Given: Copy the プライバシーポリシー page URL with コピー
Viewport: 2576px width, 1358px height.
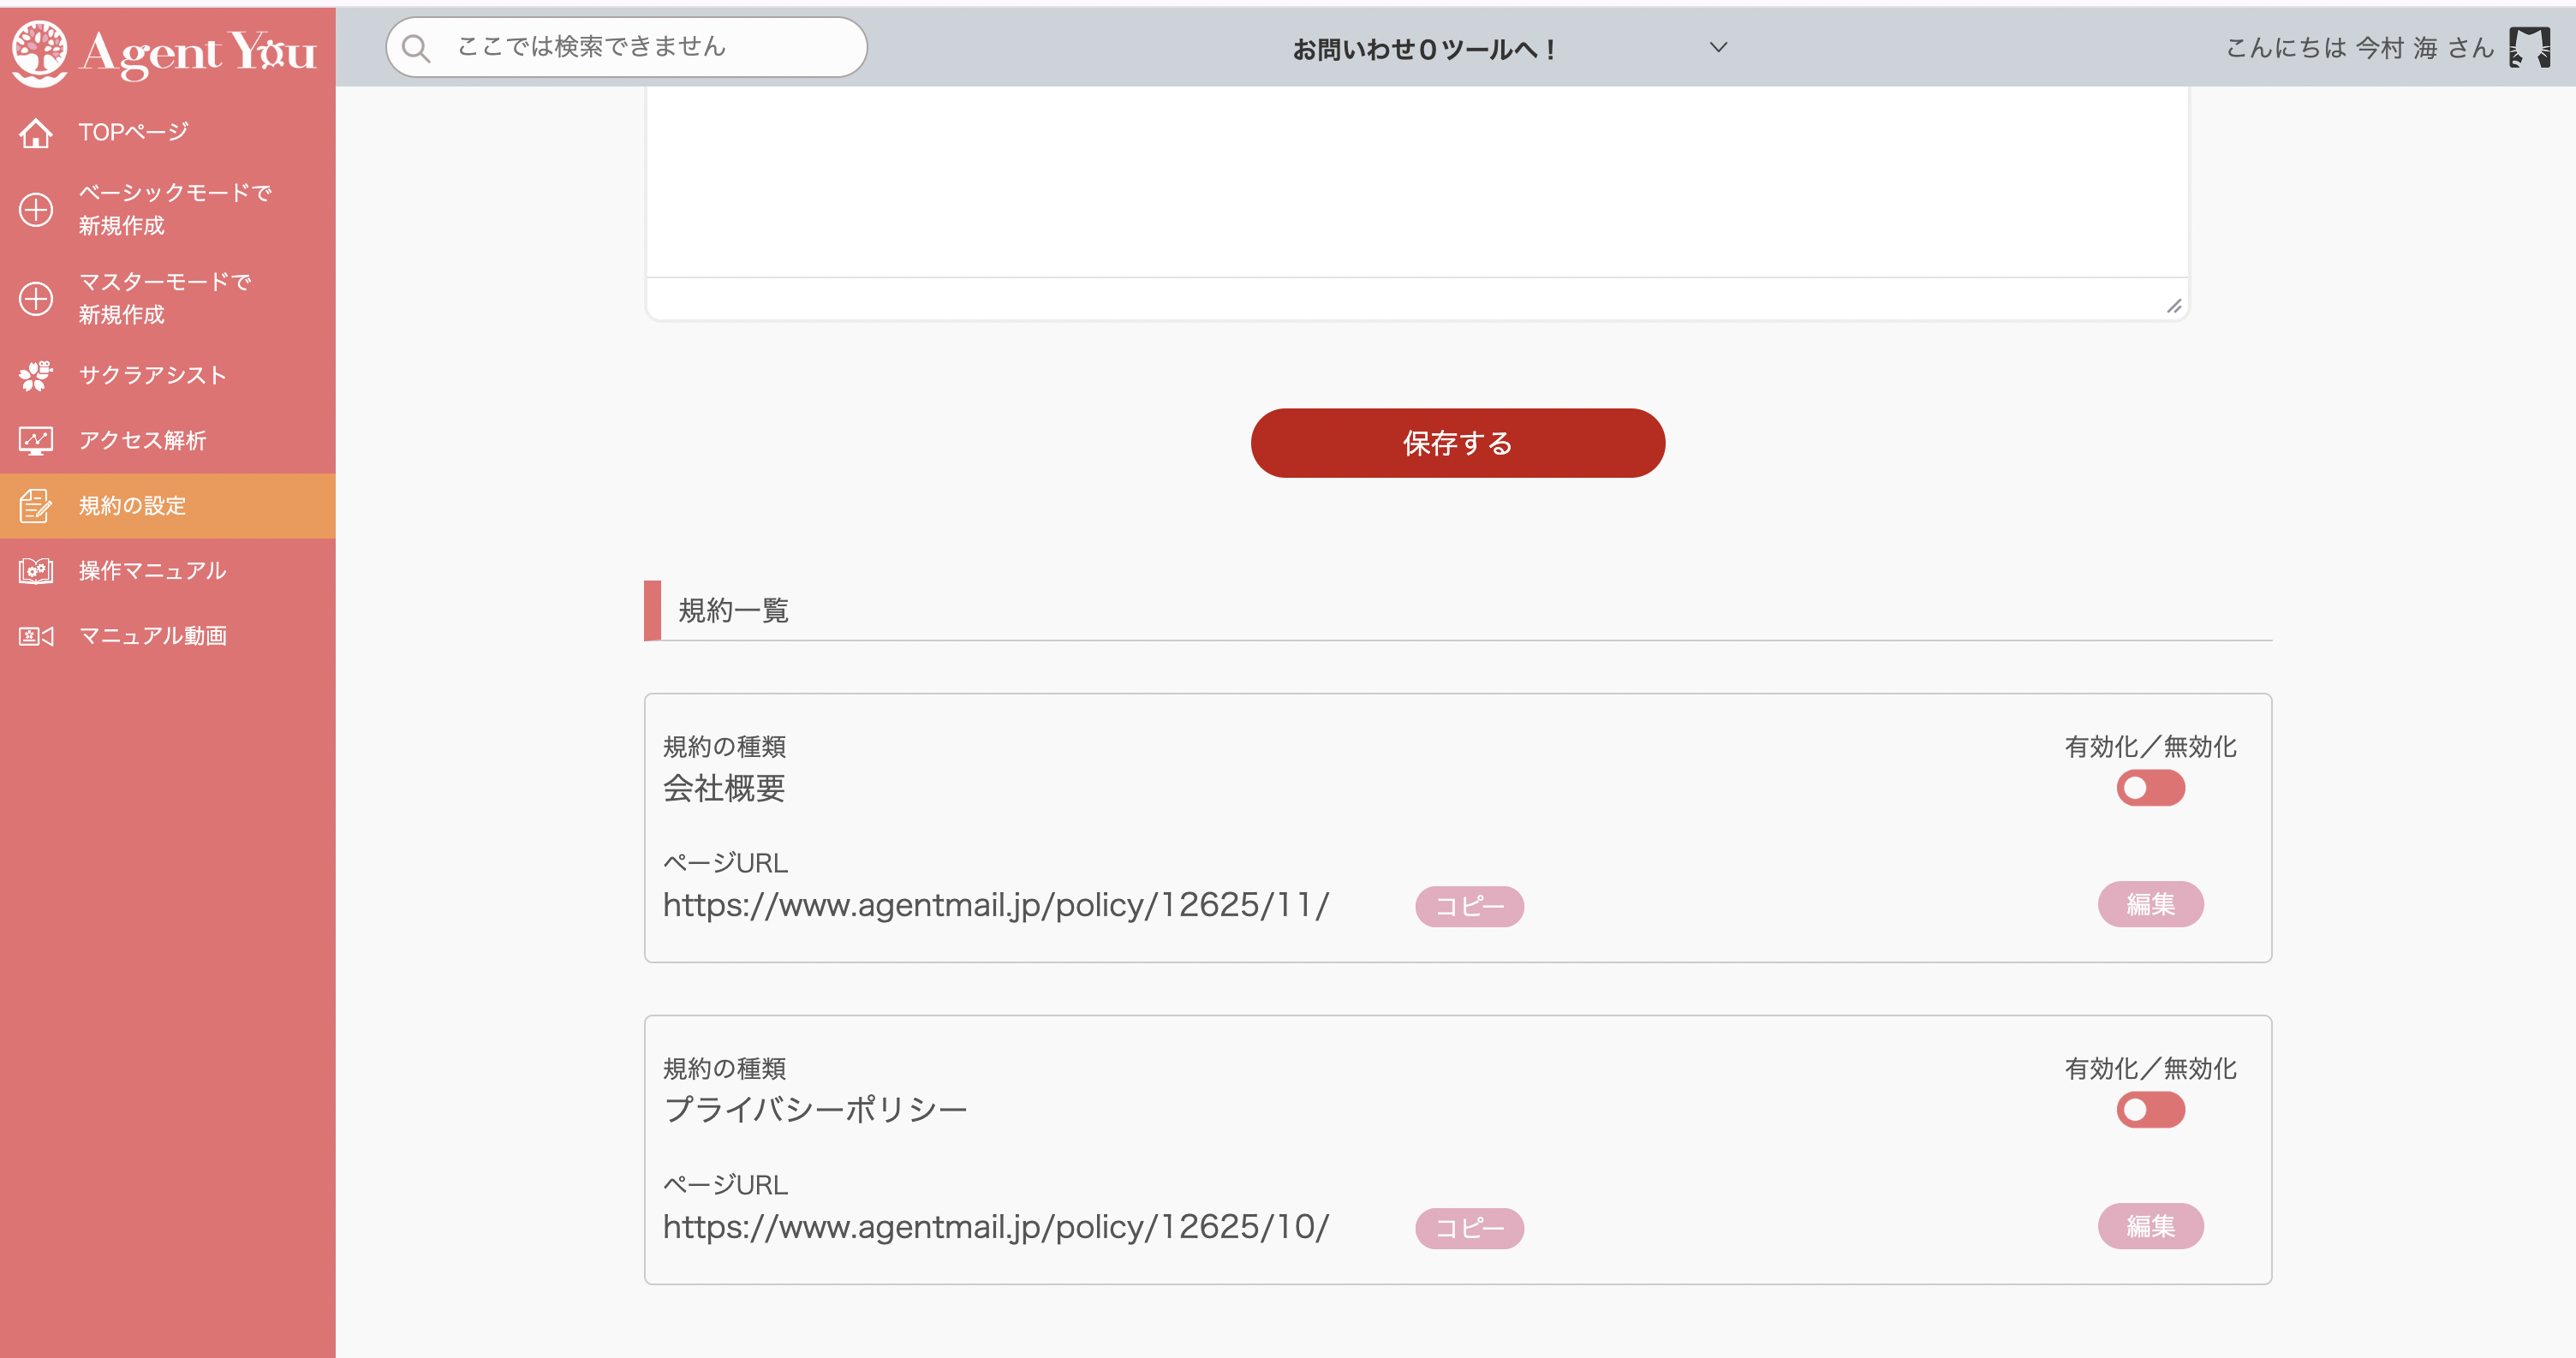Looking at the screenshot, I should click(x=1469, y=1228).
